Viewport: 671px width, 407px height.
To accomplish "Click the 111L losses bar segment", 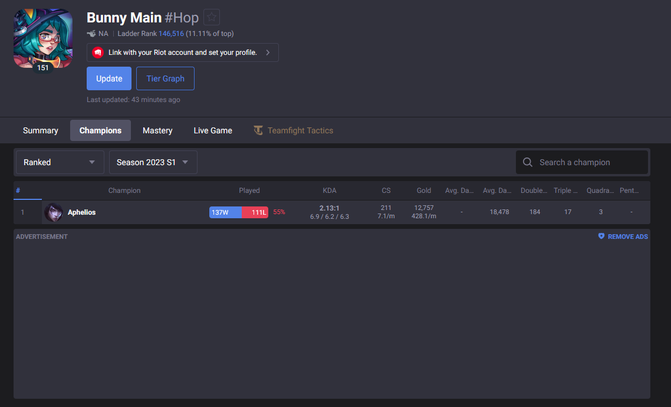I will click(x=255, y=212).
